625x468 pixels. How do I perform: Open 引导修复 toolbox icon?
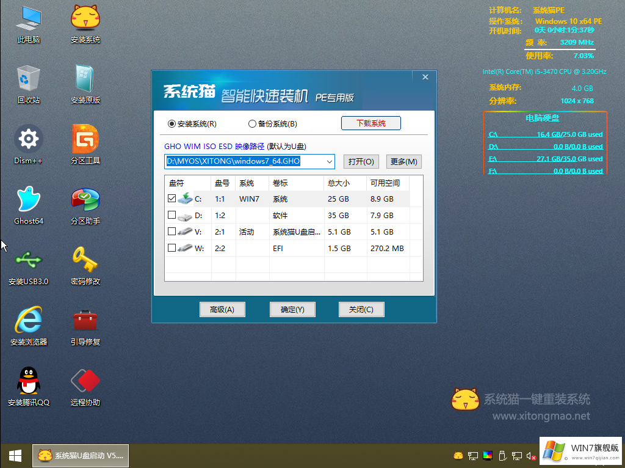coord(85,326)
